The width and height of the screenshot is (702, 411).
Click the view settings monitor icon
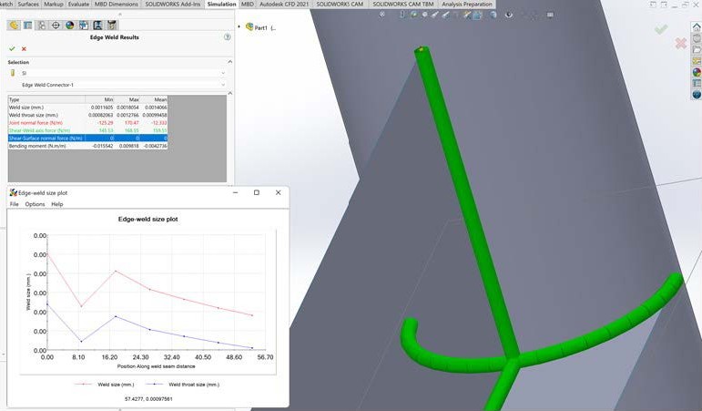[550, 15]
